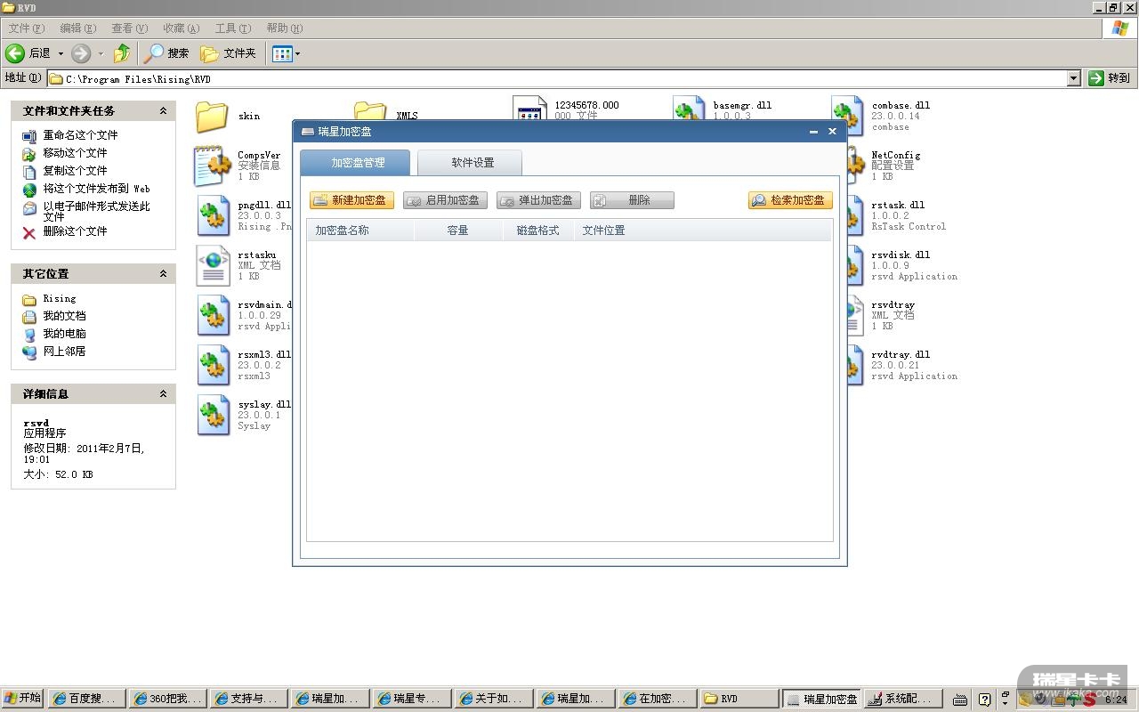Screen dimensions: 1139x712
Task: Open the 文件(F) menu in Explorer
Action: (26, 28)
